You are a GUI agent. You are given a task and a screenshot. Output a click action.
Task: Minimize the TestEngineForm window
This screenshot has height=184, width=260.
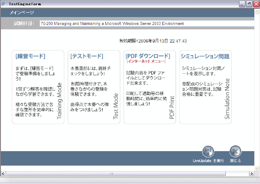[242, 4]
